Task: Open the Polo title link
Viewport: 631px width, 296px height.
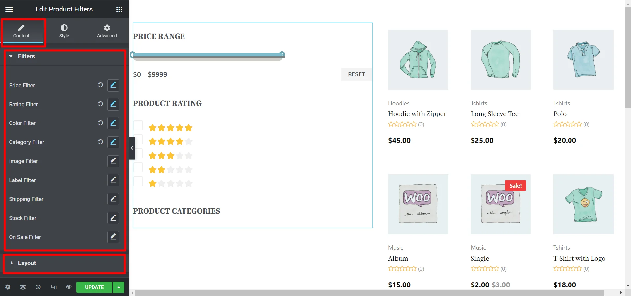Action: [560, 114]
